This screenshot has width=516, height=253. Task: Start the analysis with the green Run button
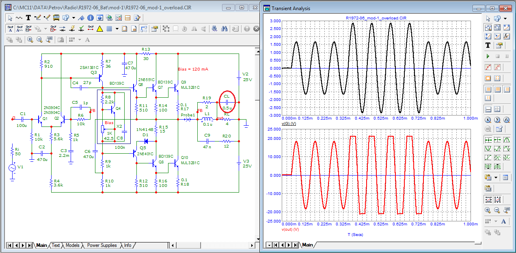488,56
